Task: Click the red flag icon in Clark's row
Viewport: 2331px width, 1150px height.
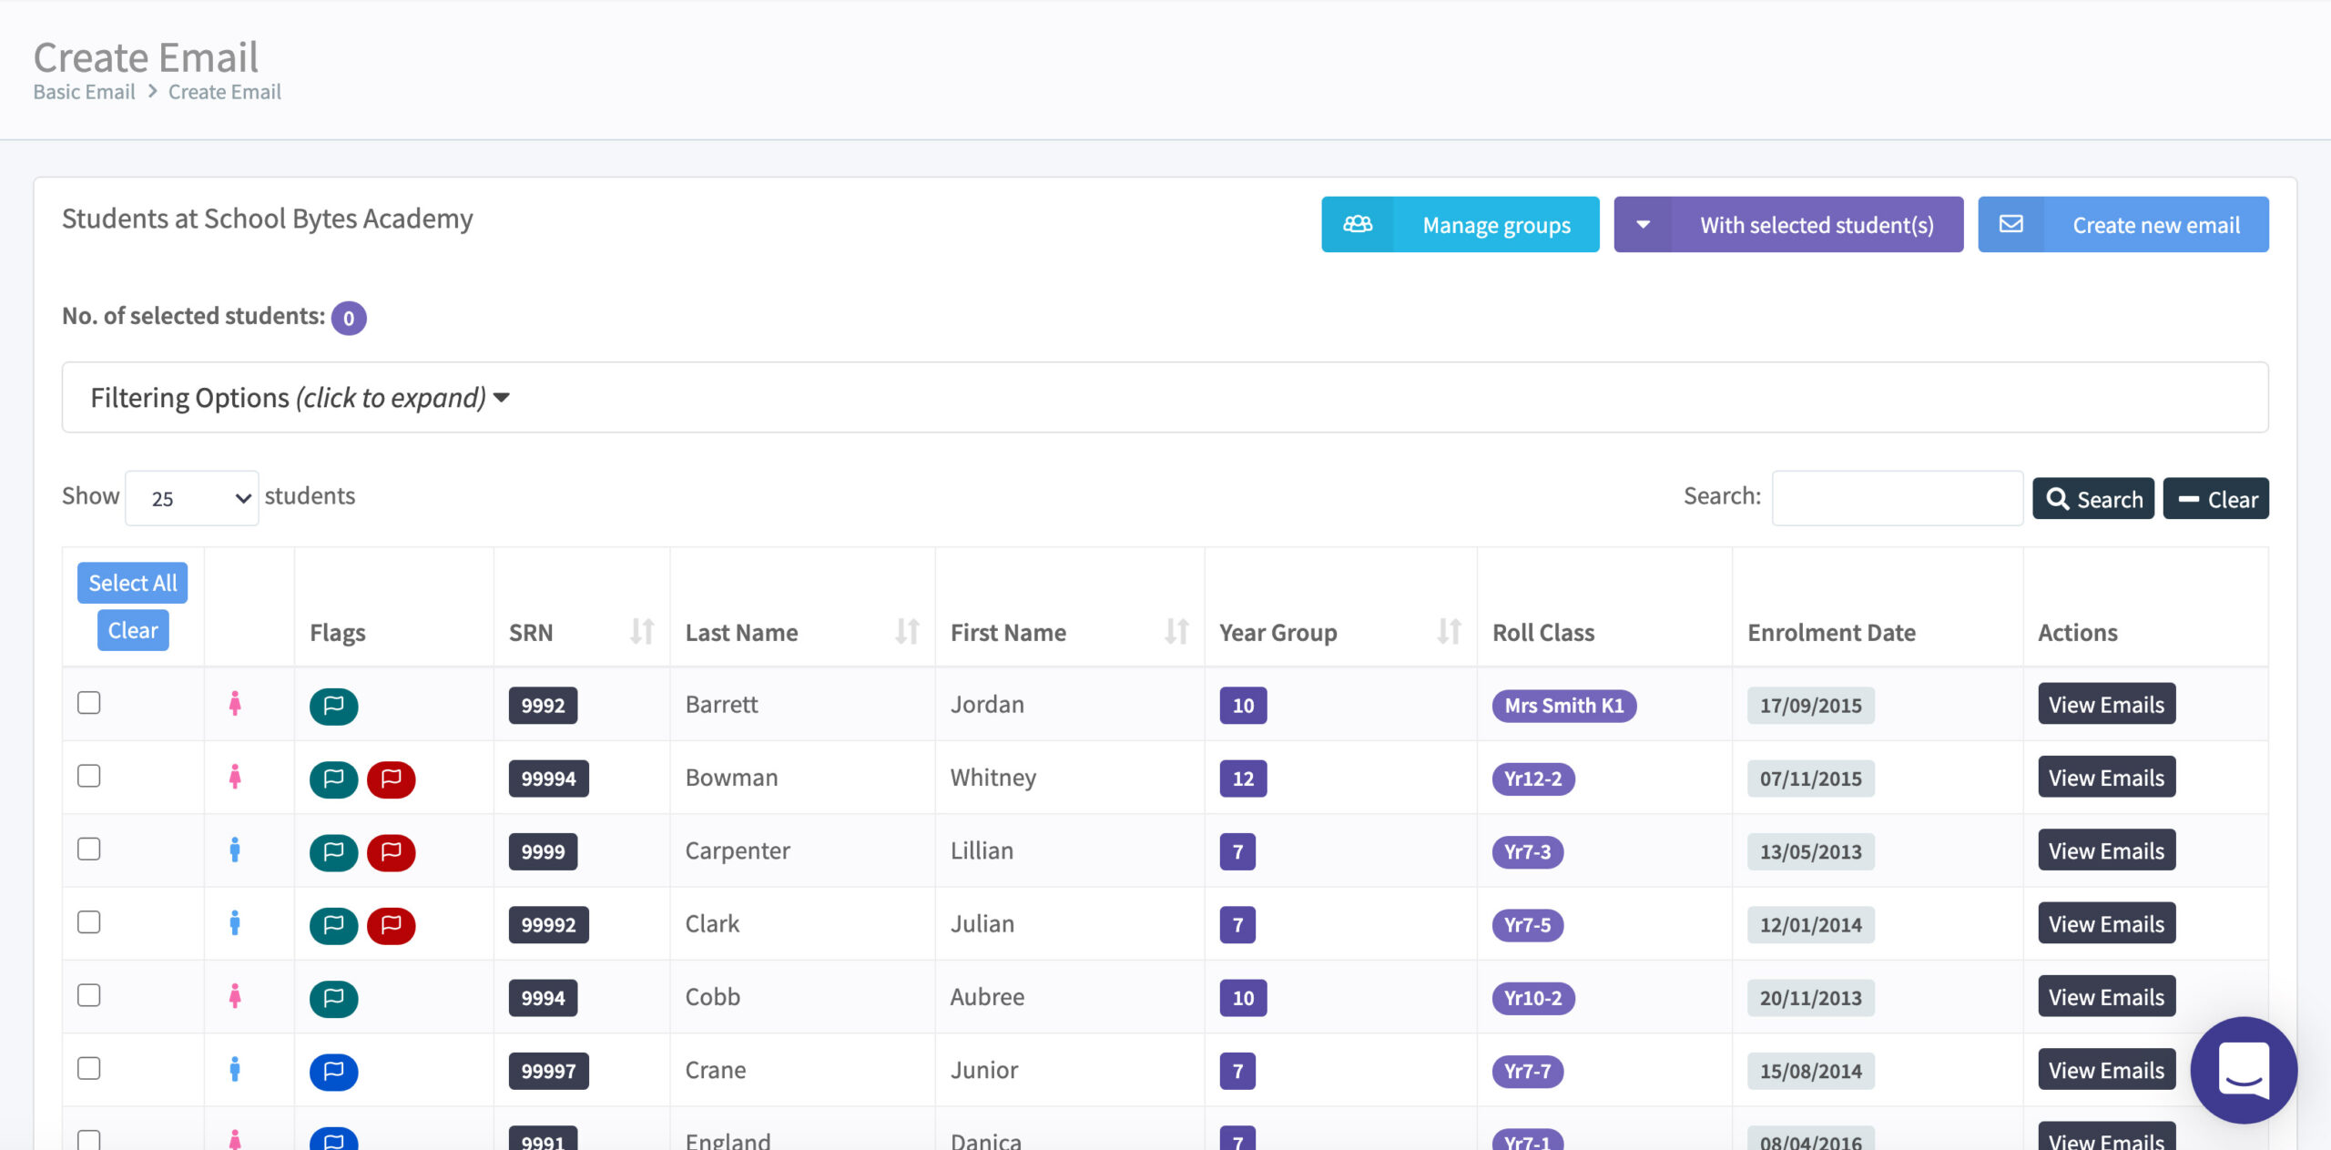Action: (x=391, y=925)
